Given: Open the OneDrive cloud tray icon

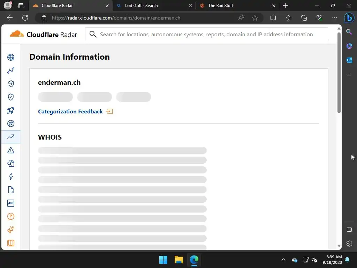Looking at the screenshot, I should [294, 260].
